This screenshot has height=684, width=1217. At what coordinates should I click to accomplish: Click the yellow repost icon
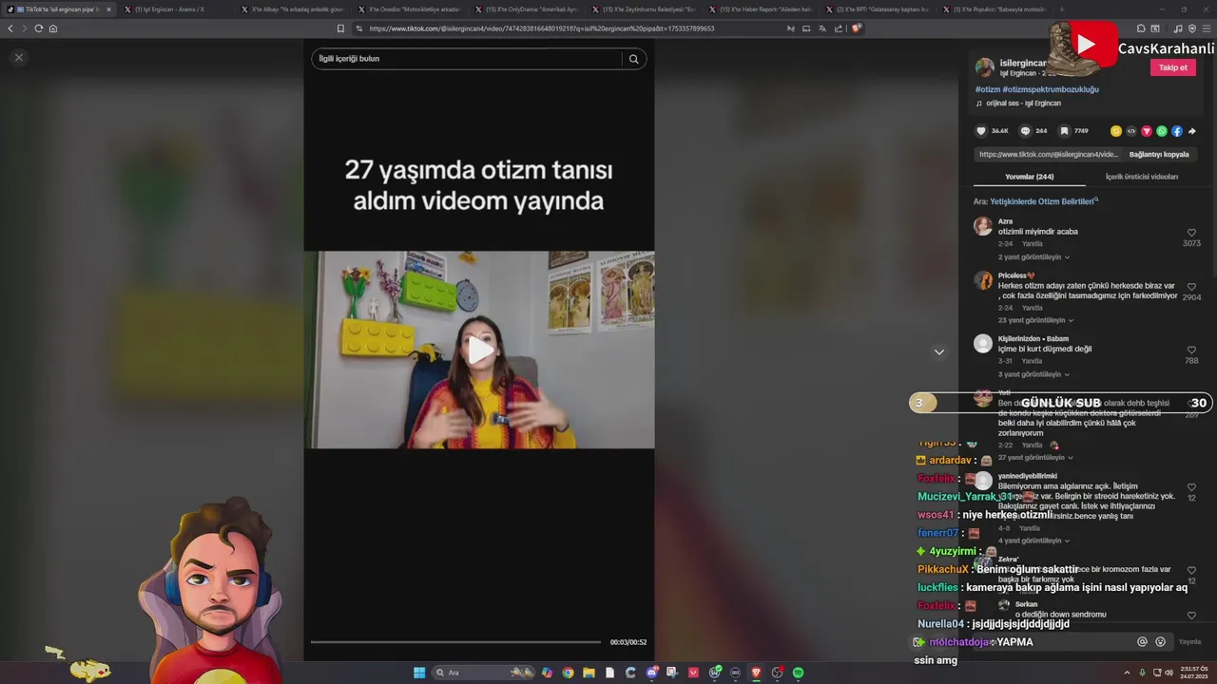tap(1116, 131)
